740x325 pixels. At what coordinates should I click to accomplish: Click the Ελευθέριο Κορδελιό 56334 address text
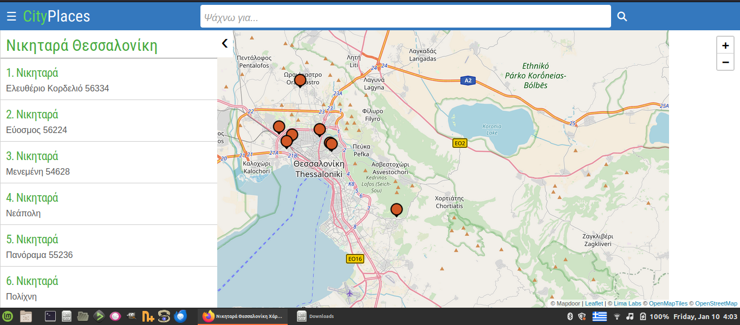tap(57, 88)
